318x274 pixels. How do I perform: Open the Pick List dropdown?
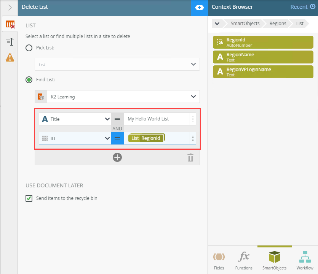click(x=117, y=64)
